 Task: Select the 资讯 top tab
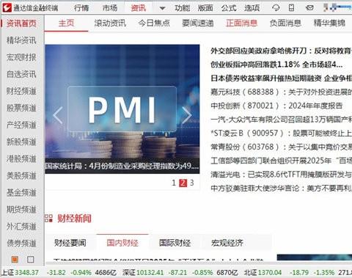pos(139,8)
